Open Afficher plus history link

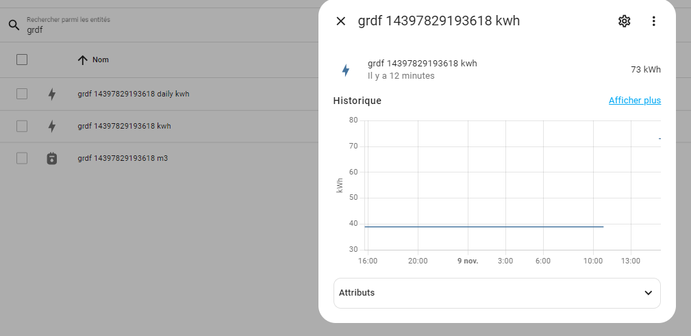coord(635,101)
